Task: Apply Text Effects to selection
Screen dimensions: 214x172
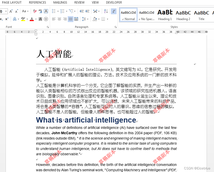Action: (15, 19)
